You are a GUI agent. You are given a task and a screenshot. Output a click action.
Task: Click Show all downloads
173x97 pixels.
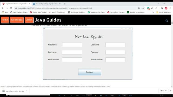163,91
